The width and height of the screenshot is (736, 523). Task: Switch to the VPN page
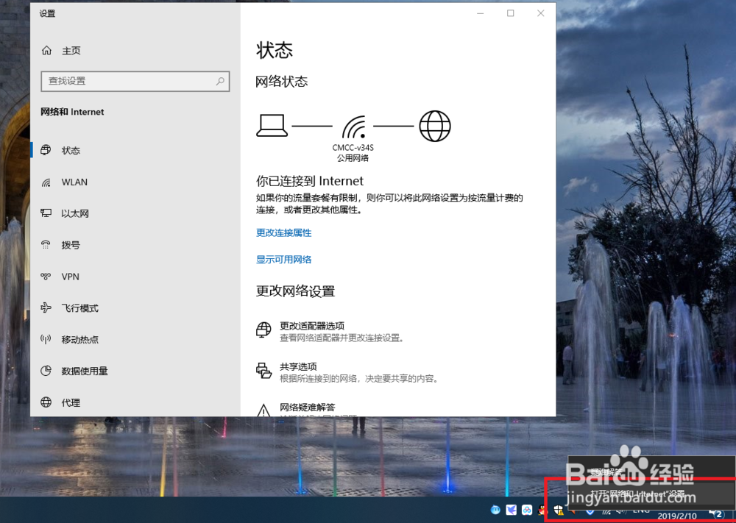(135, 277)
